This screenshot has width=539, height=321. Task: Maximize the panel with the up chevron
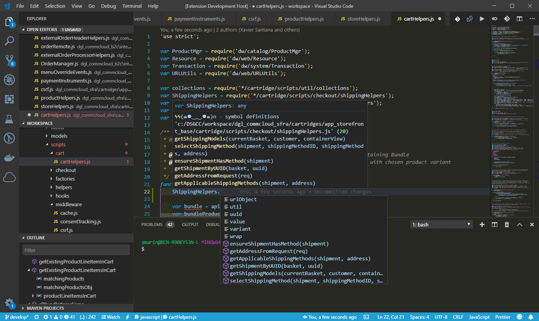[519, 225]
